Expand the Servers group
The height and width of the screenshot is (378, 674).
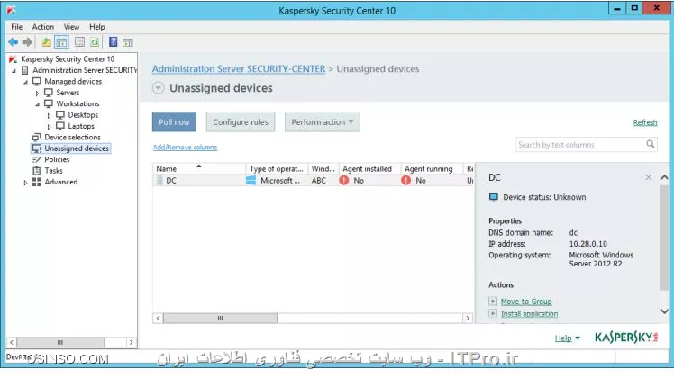click(x=38, y=93)
